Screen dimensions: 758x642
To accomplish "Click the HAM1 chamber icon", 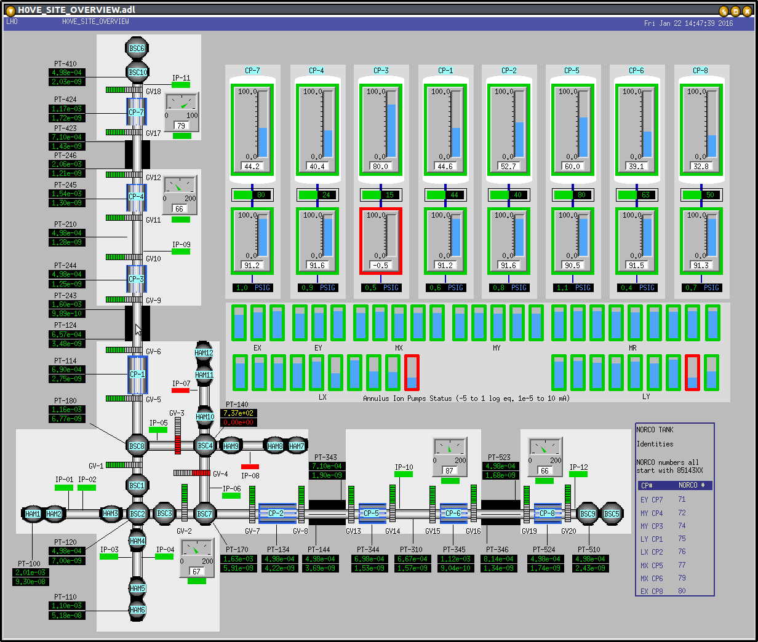I will (x=33, y=514).
